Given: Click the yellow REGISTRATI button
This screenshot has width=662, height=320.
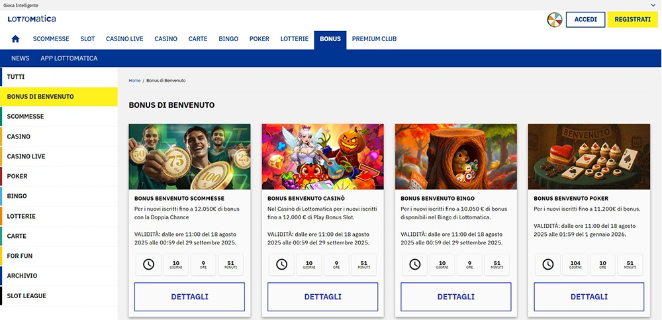Looking at the screenshot, I should [x=632, y=19].
